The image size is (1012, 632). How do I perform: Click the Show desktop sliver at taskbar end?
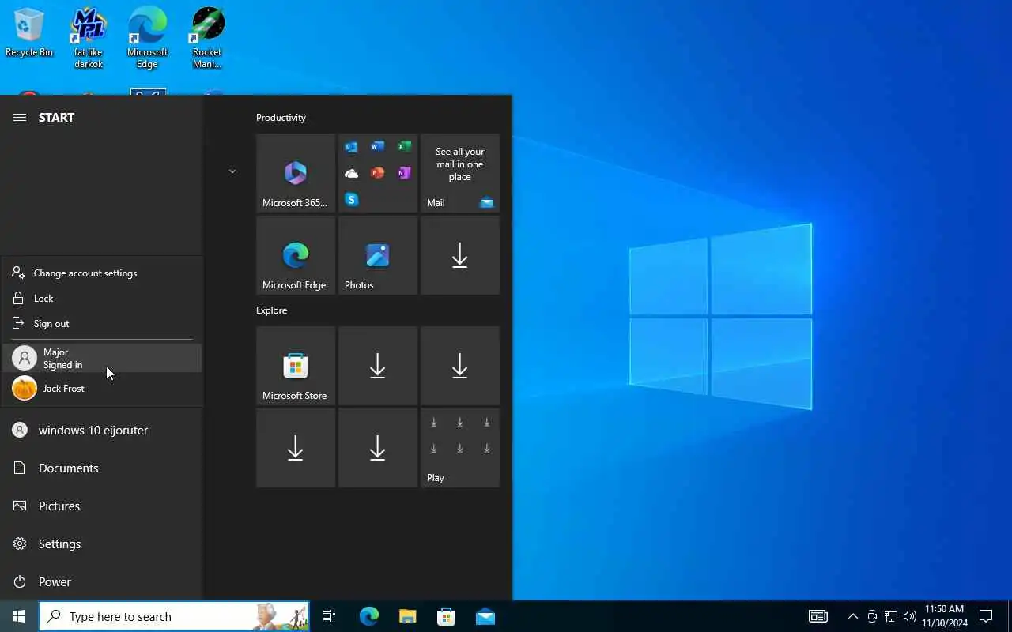click(1009, 616)
